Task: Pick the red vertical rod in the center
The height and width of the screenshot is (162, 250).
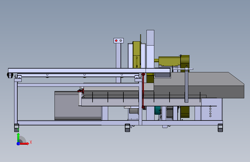Action: pos(143,91)
